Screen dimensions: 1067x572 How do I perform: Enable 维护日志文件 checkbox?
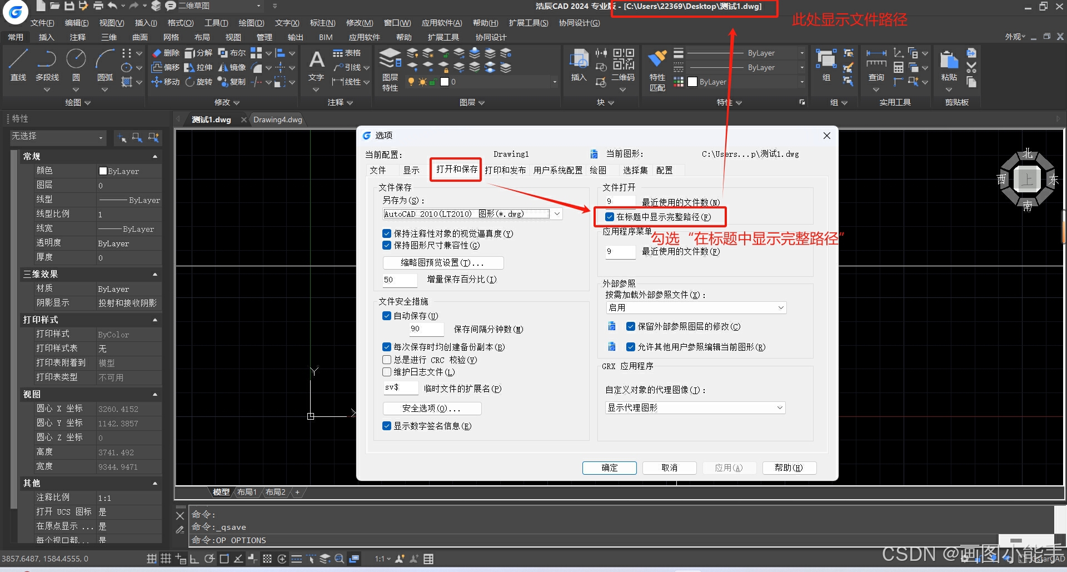387,372
